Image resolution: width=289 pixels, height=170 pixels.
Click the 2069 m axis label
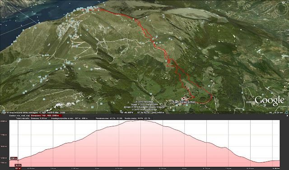click(4, 121)
